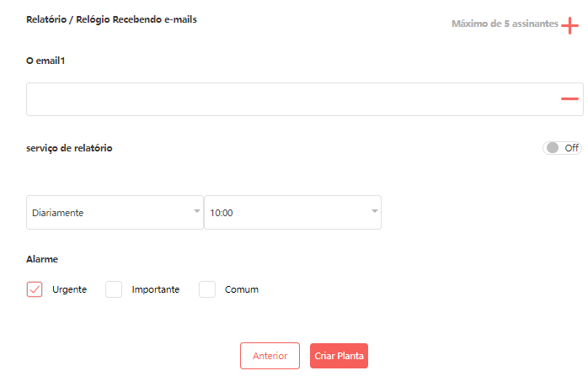Click the Off text on the switch
This screenshot has width=588, height=376.
click(x=571, y=148)
